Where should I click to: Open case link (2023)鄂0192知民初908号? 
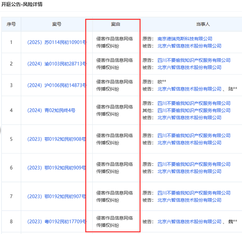(x=57, y=139)
